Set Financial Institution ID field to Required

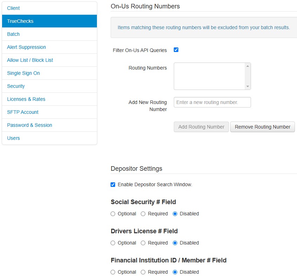[143, 272]
